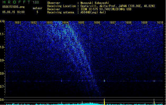The height and width of the screenshot is (105, 166).
Task: Click the meteor count value 5
Action: [x=37, y=12]
